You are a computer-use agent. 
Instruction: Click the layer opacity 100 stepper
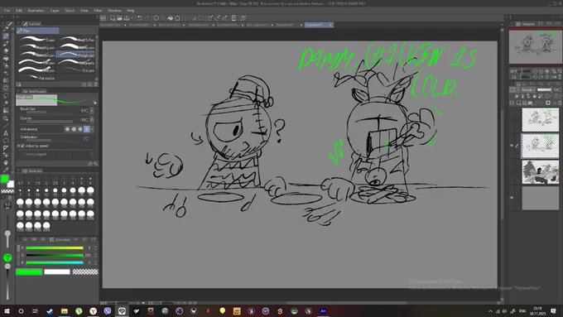click(x=560, y=89)
